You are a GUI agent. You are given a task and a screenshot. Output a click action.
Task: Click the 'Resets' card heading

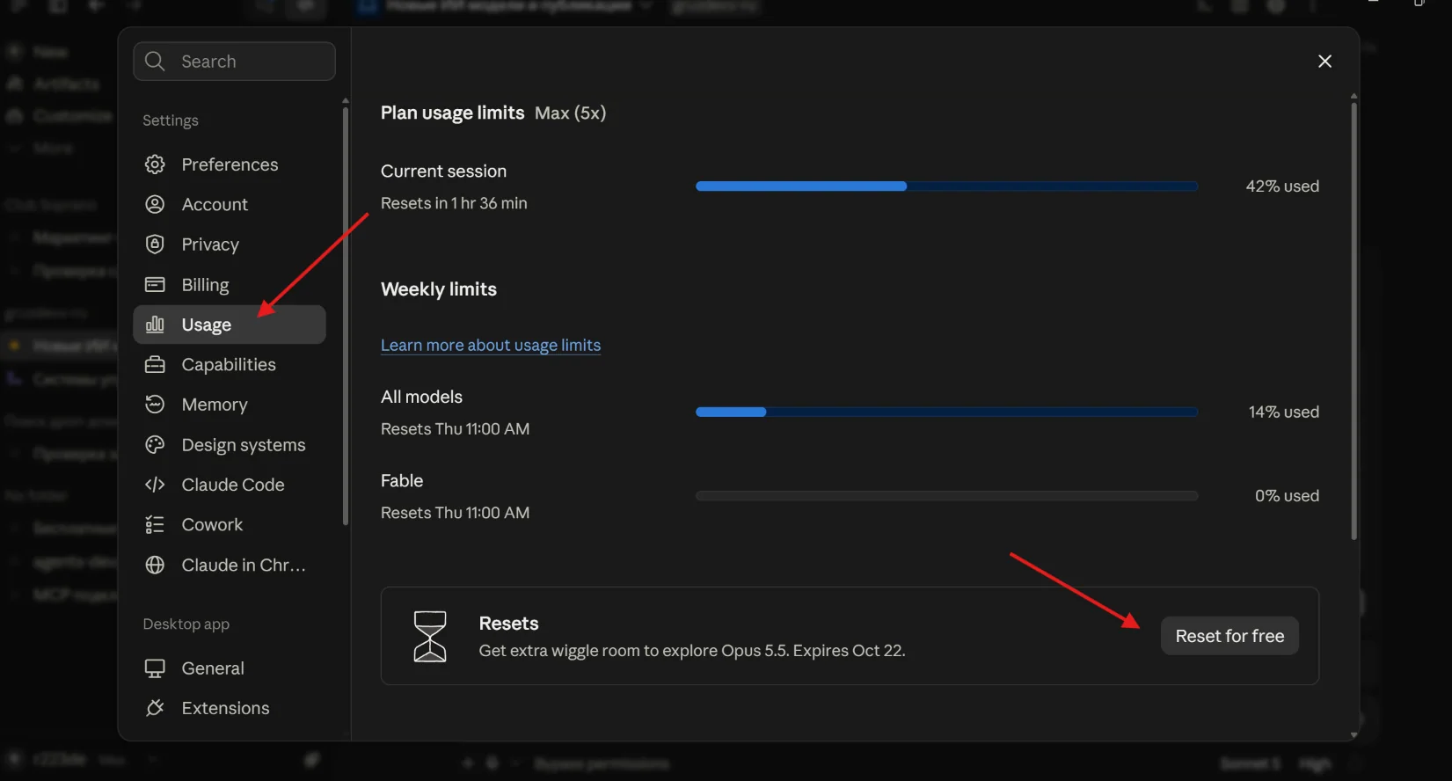[x=508, y=624]
